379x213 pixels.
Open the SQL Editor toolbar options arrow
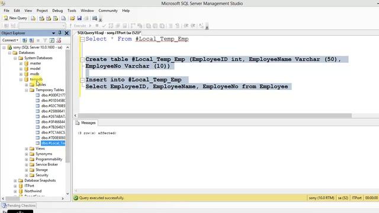coord(207,26)
